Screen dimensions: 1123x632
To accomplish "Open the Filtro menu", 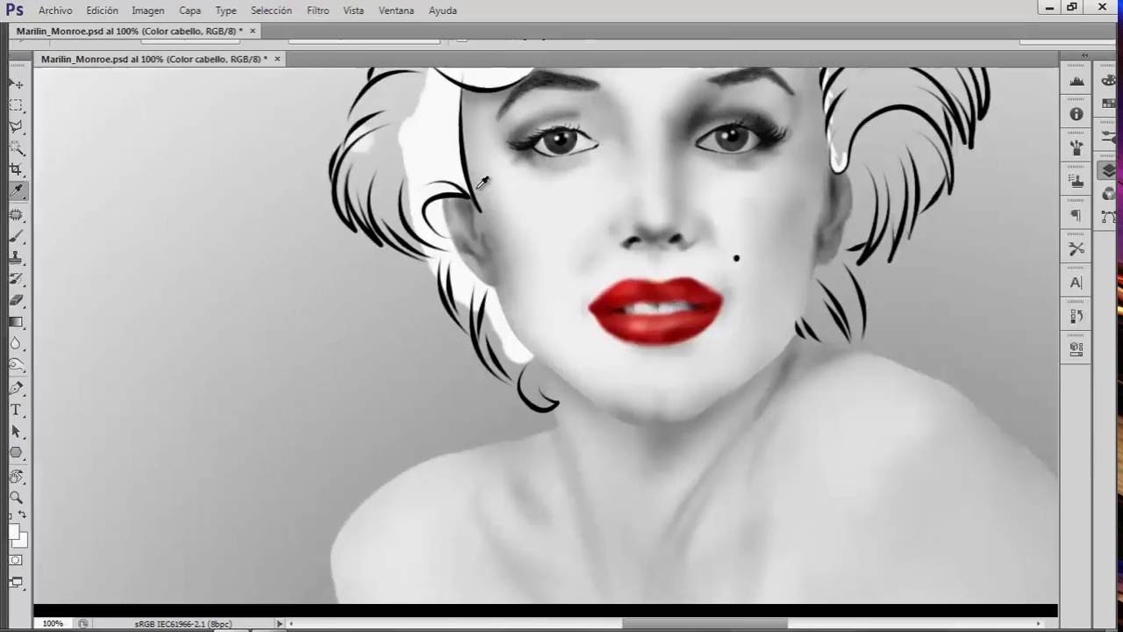I will point(318,11).
